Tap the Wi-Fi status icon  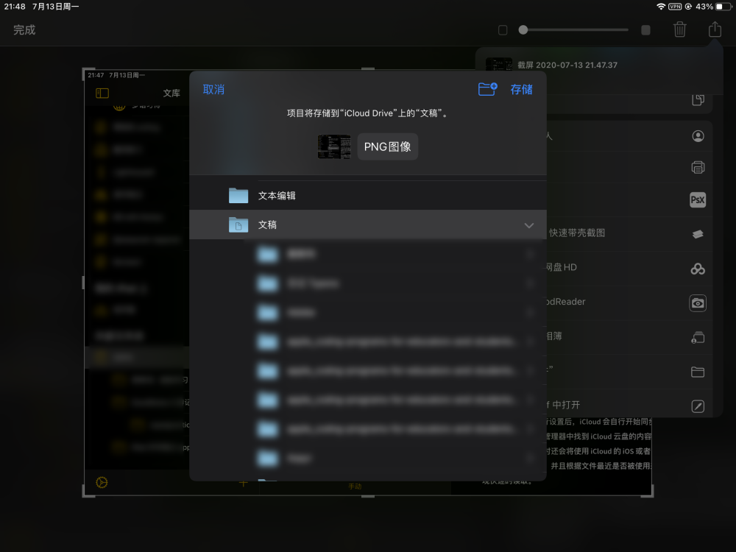(661, 7)
